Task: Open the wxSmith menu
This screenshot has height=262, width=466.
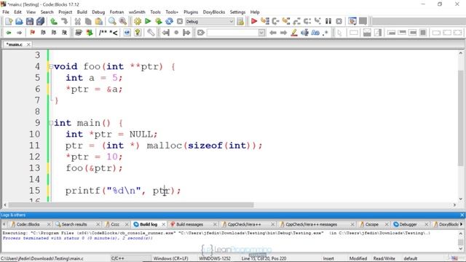Action: [x=137, y=12]
